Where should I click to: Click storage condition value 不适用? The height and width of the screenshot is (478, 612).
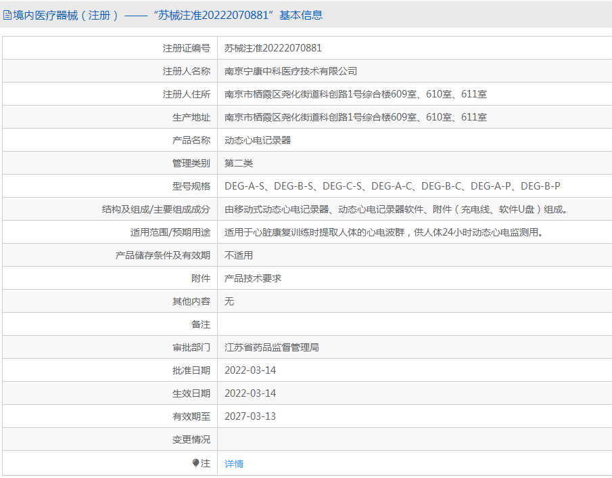click(x=239, y=256)
